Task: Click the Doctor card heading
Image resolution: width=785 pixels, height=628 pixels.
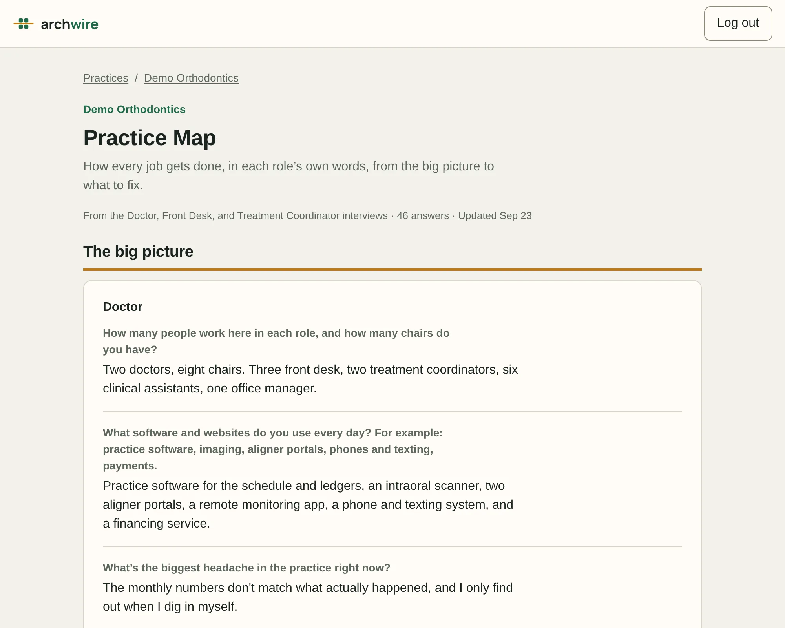Action: point(122,307)
